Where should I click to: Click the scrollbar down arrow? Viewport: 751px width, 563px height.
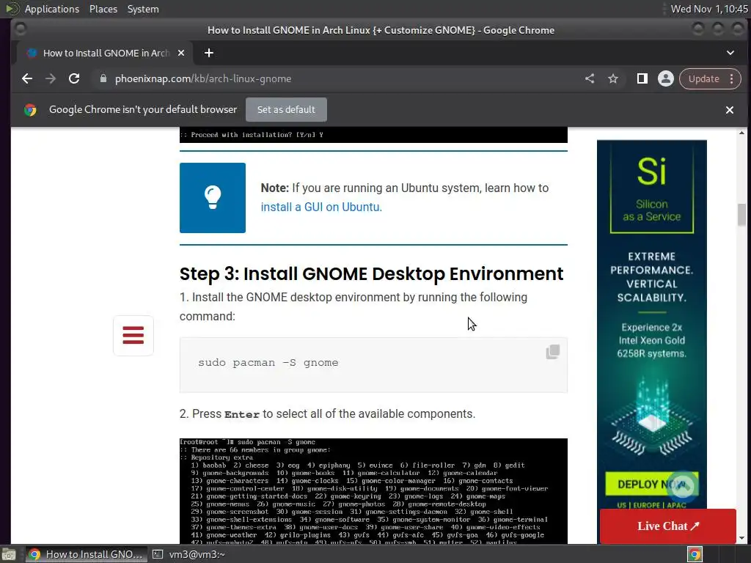741,538
